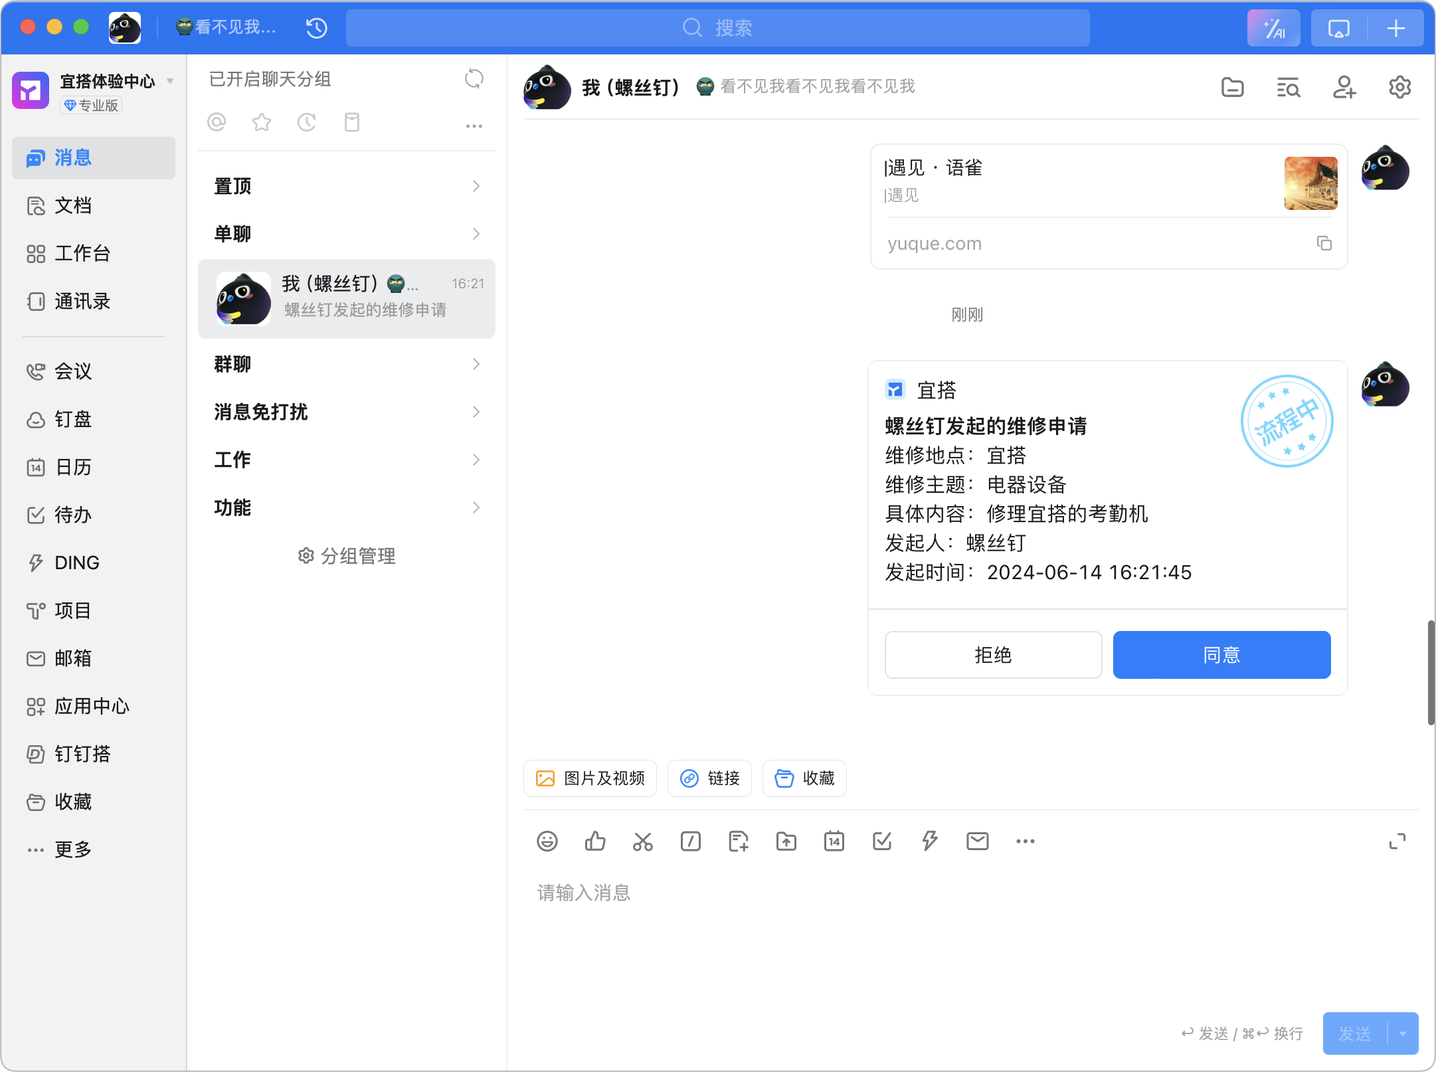Filter chats by @ mentions icon
Screen dimensions: 1436x1072
click(217, 122)
